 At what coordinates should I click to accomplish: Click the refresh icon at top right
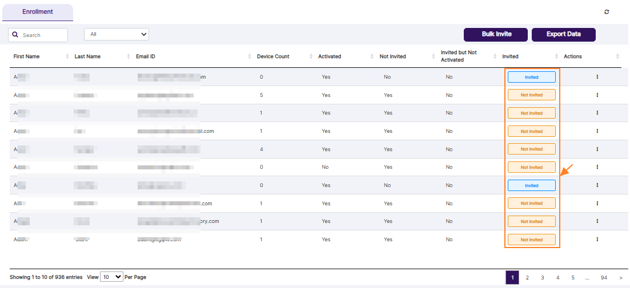tap(606, 12)
